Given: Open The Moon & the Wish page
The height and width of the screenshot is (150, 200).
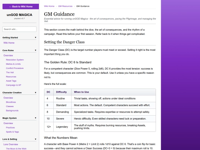Looking at the screenshot, I should [x=16, y=149].
